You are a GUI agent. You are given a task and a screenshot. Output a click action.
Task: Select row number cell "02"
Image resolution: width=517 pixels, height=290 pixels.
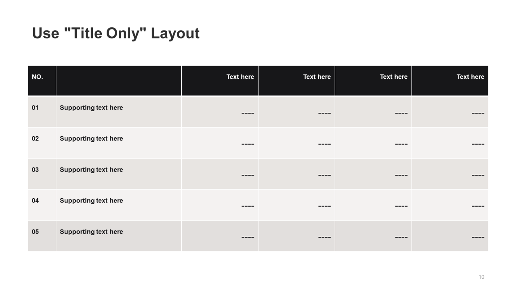[42, 143]
